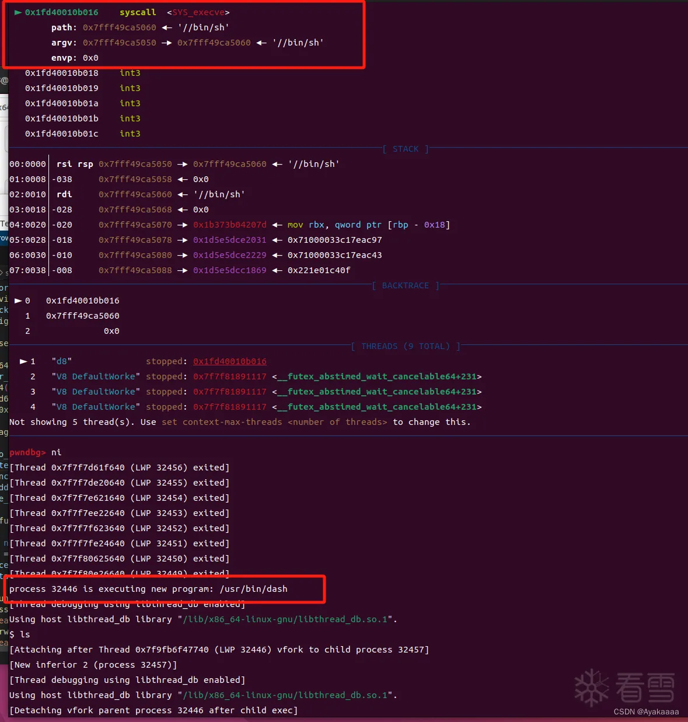Viewport: 688px width, 722px height.
Task: Click the syscall SYS_execve instruction
Action: (174, 12)
